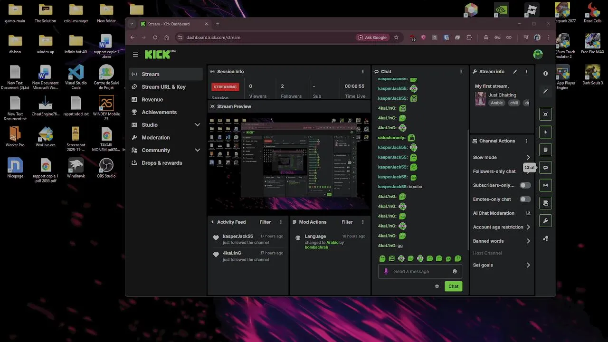This screenshot has height=342, width=608.
Task: Open the Activity Feed three-dot menu
Action: (281, 222)
